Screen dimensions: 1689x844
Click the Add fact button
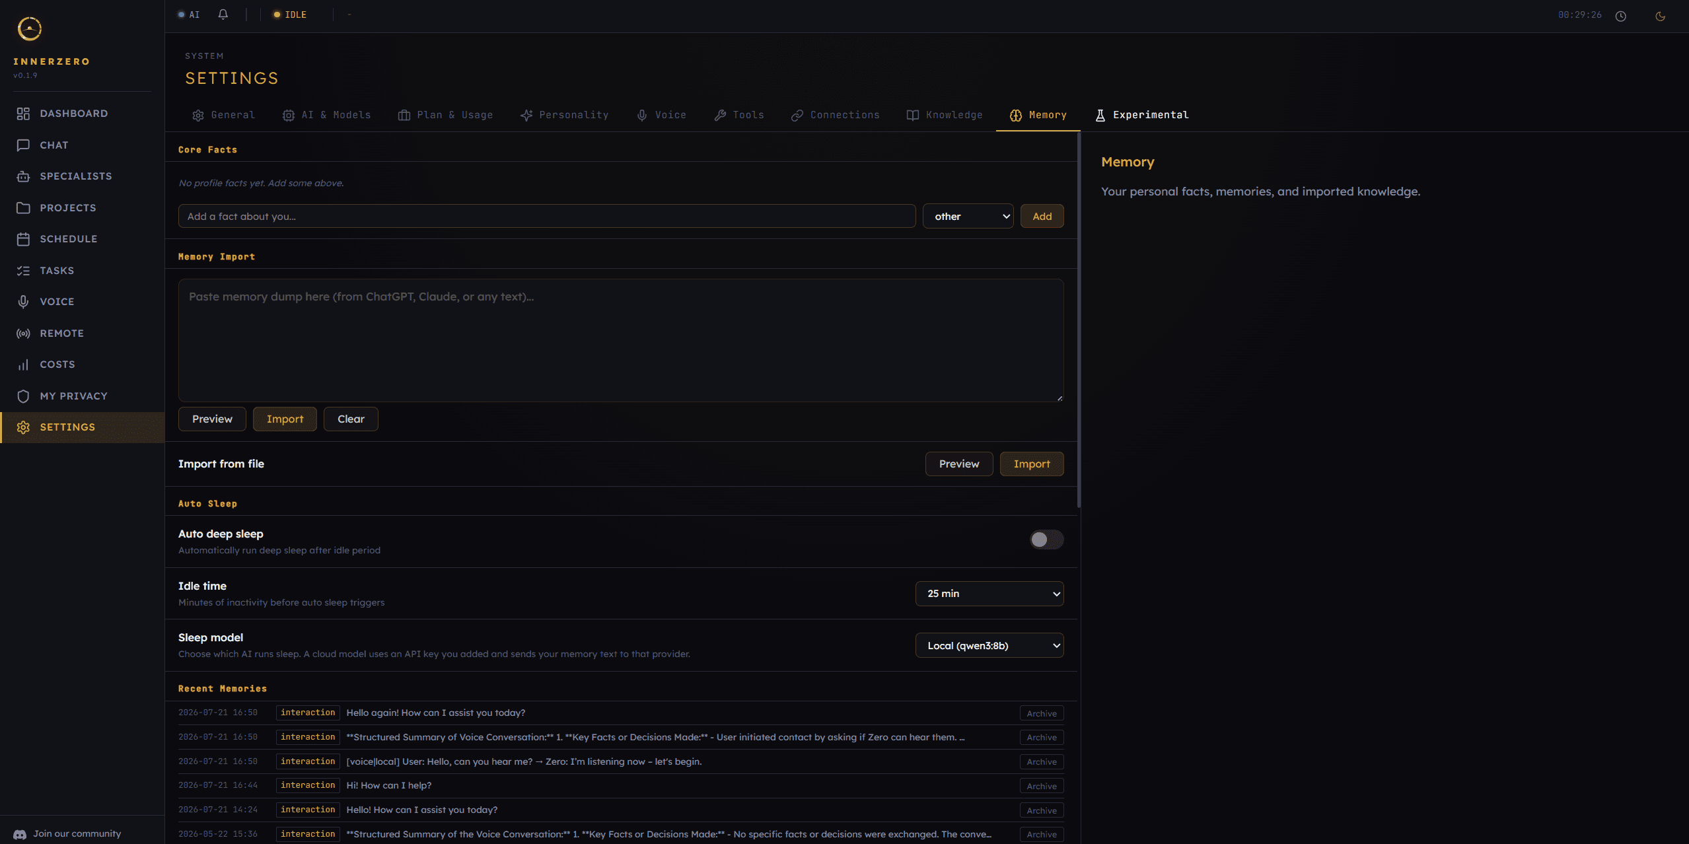1042,216
